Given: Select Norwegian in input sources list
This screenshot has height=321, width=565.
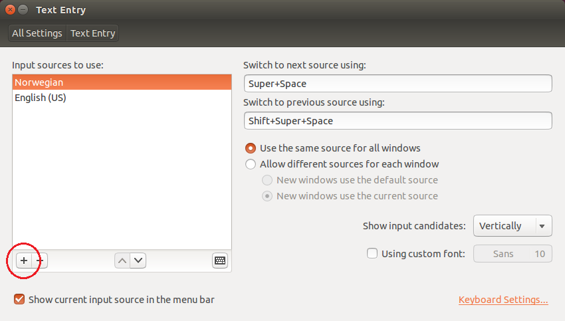Looking at the screenshot, I should [121, 82].
